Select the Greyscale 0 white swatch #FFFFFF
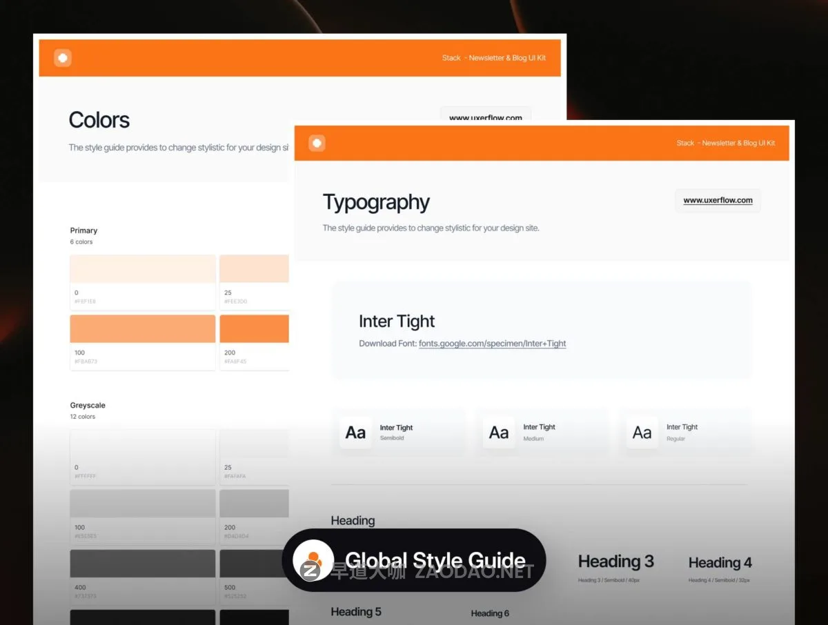The width and height of the screenshot is (828, 625). point(143,445)
